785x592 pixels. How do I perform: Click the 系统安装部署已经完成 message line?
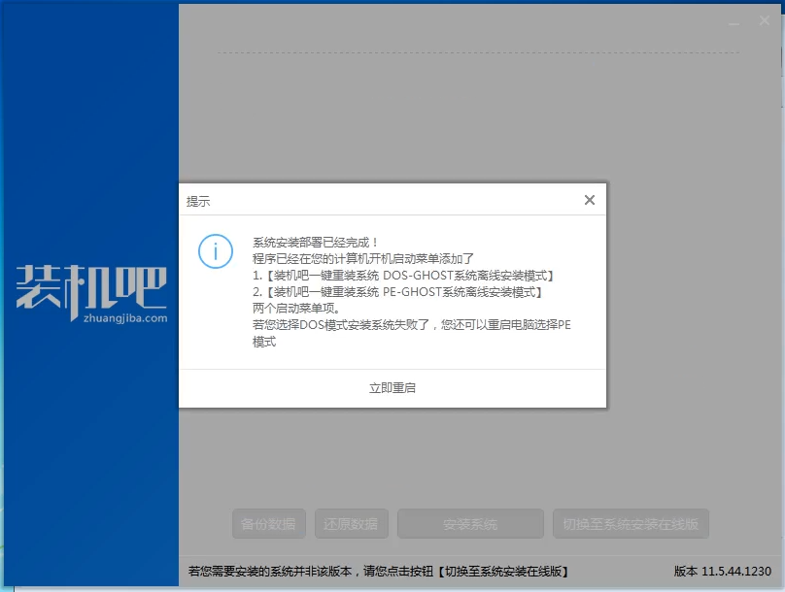click(x=316, y=242)
